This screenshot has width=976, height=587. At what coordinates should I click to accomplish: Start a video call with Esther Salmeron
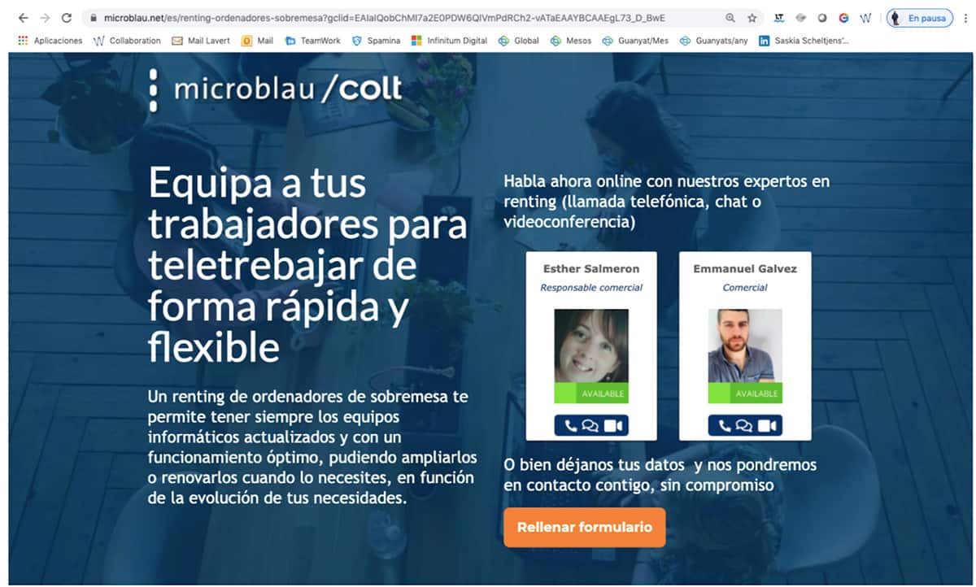click(x=612, y=425)
